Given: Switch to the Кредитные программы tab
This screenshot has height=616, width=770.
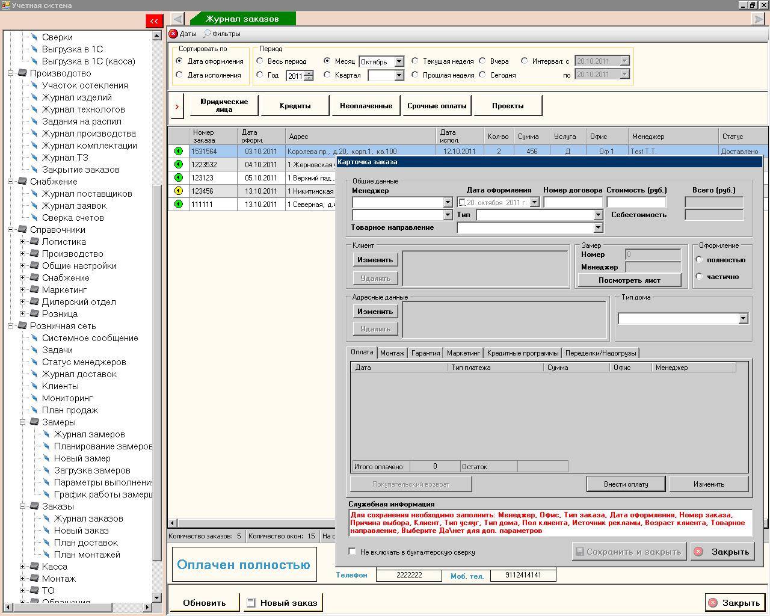Looking at the screenshot, I should pyautogui.click(x=521, y=353).
